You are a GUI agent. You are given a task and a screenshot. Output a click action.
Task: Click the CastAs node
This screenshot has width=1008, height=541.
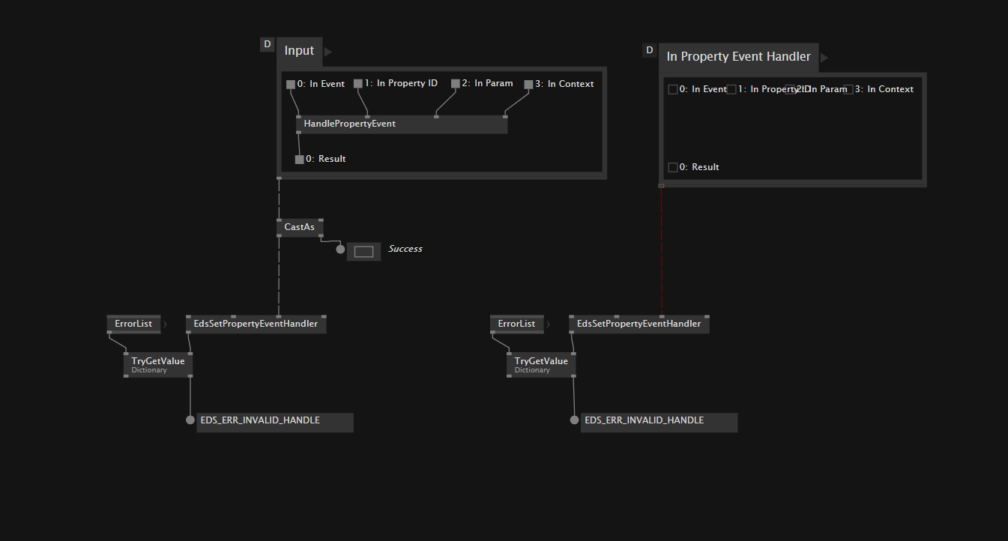click(x=298, y=226)
